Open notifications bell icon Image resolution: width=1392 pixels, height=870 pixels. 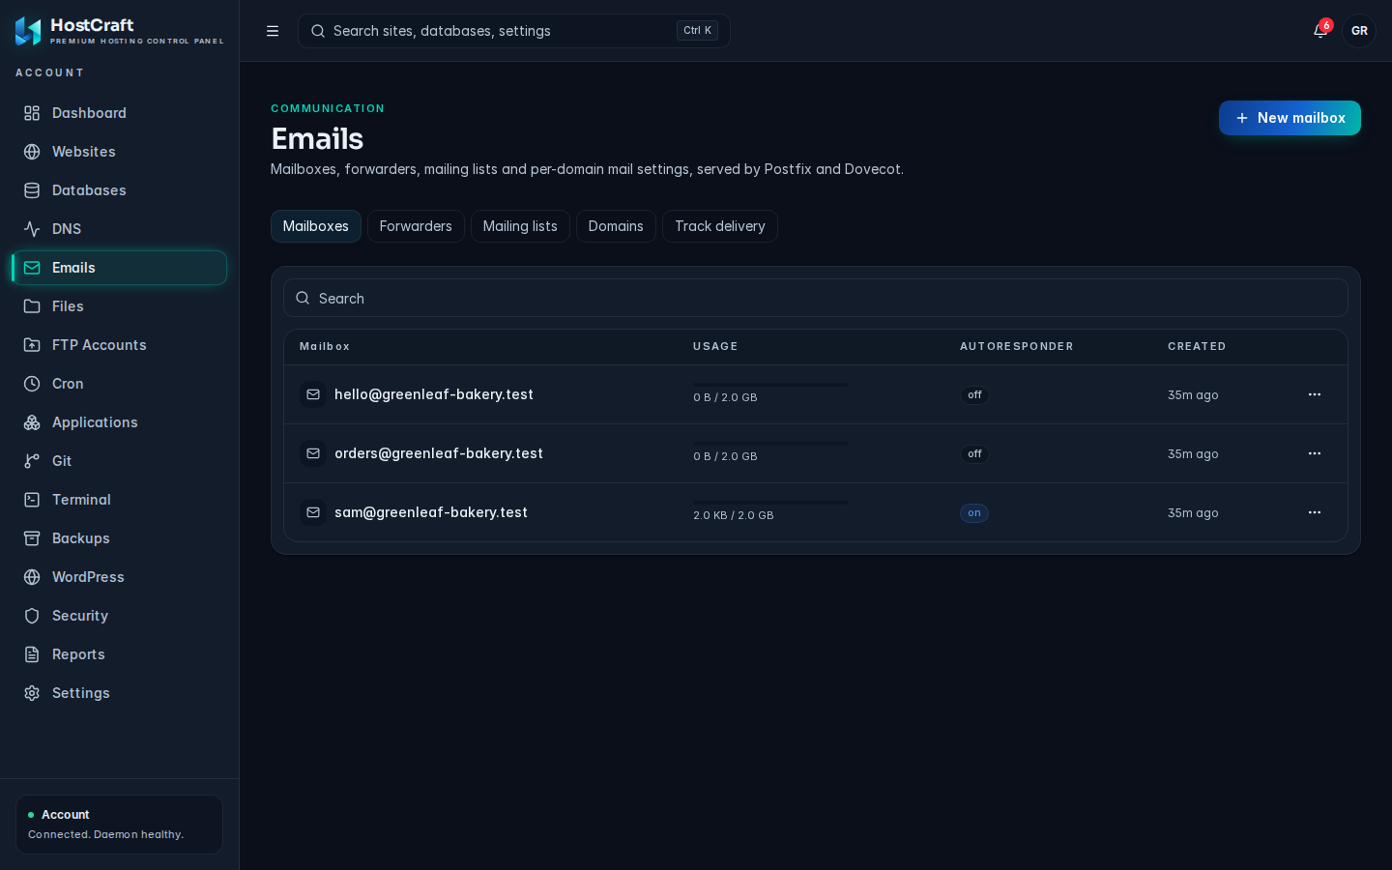(1320, 31)
